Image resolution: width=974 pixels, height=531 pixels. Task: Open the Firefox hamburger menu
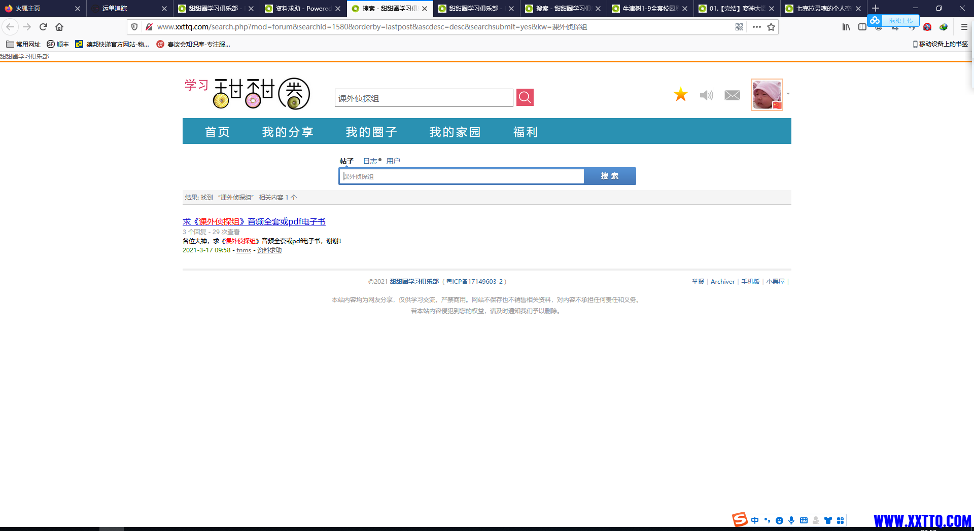[x=964, y=27]
